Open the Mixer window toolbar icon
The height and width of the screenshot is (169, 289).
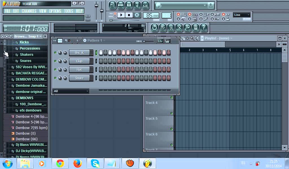pyautogui.click(x=145, y=5)
